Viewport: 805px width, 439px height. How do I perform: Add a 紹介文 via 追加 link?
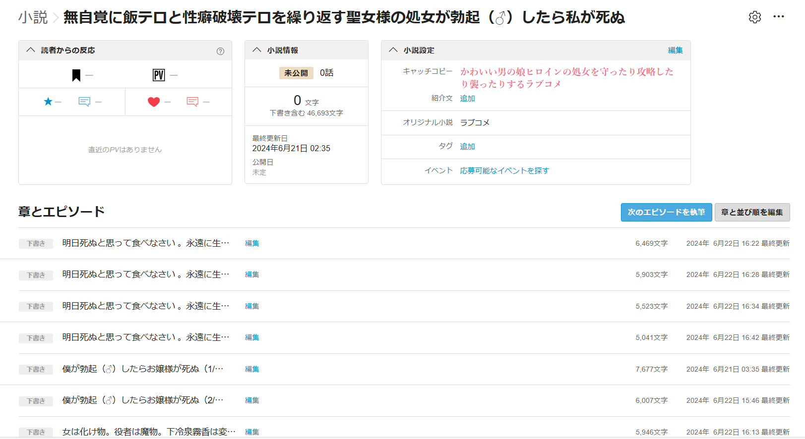click(467, 98)
